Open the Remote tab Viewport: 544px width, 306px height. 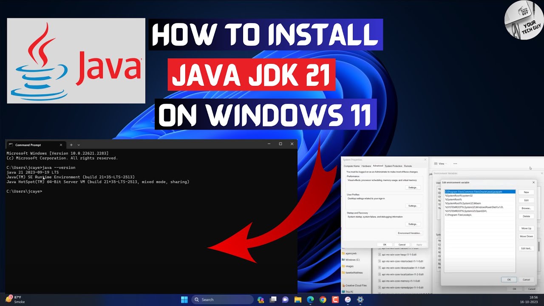click(408, 166)
